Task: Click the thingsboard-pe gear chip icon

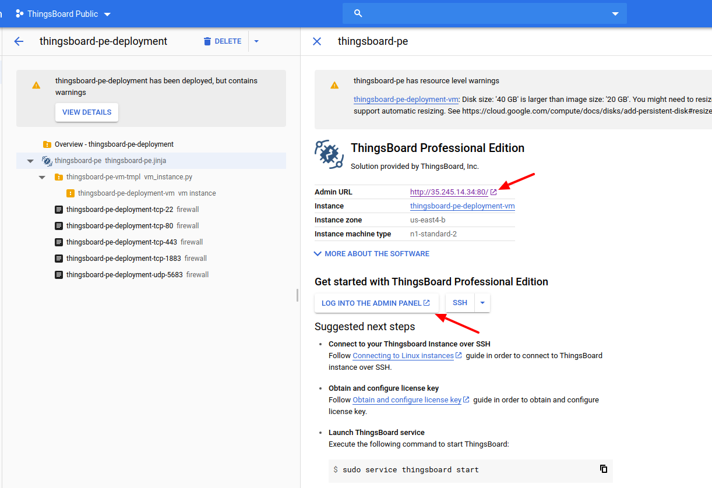Action: (47, 161)
